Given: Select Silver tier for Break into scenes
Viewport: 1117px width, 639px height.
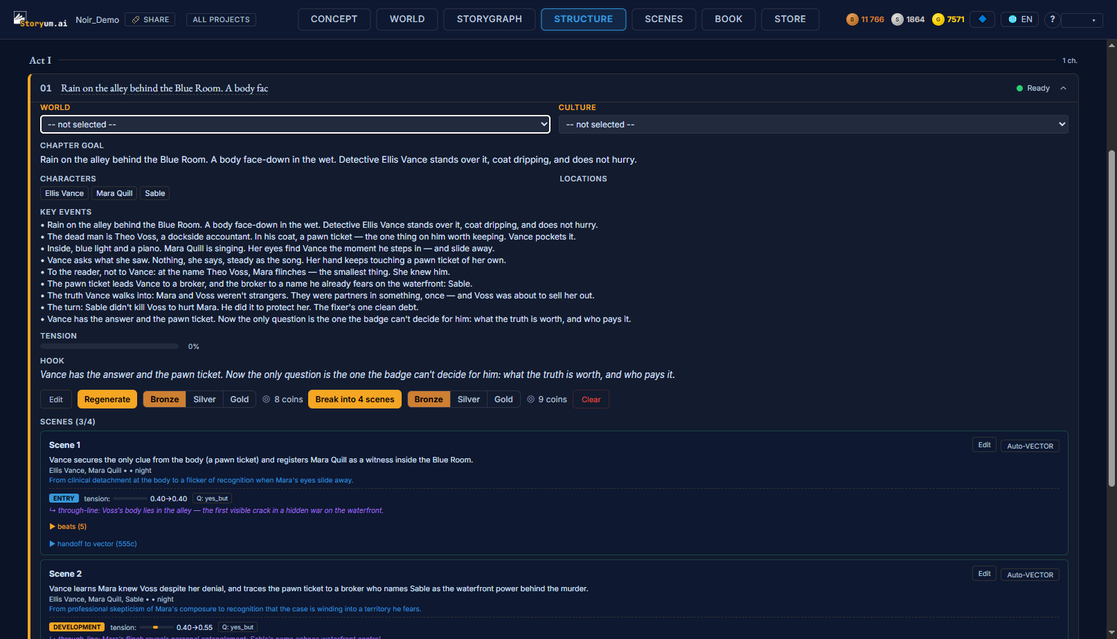Looking at the screenshot, I should pos(469,399).
